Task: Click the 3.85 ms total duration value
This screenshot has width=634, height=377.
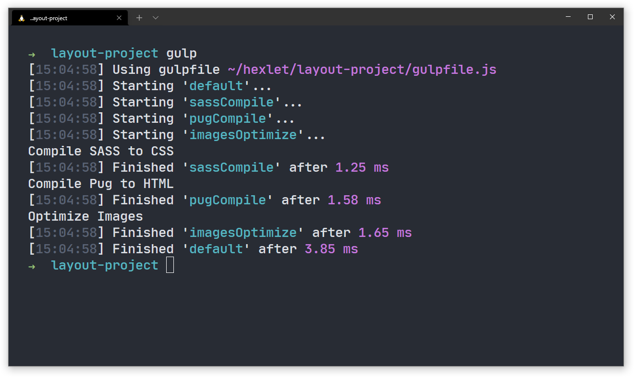Action: pos(331,249)
